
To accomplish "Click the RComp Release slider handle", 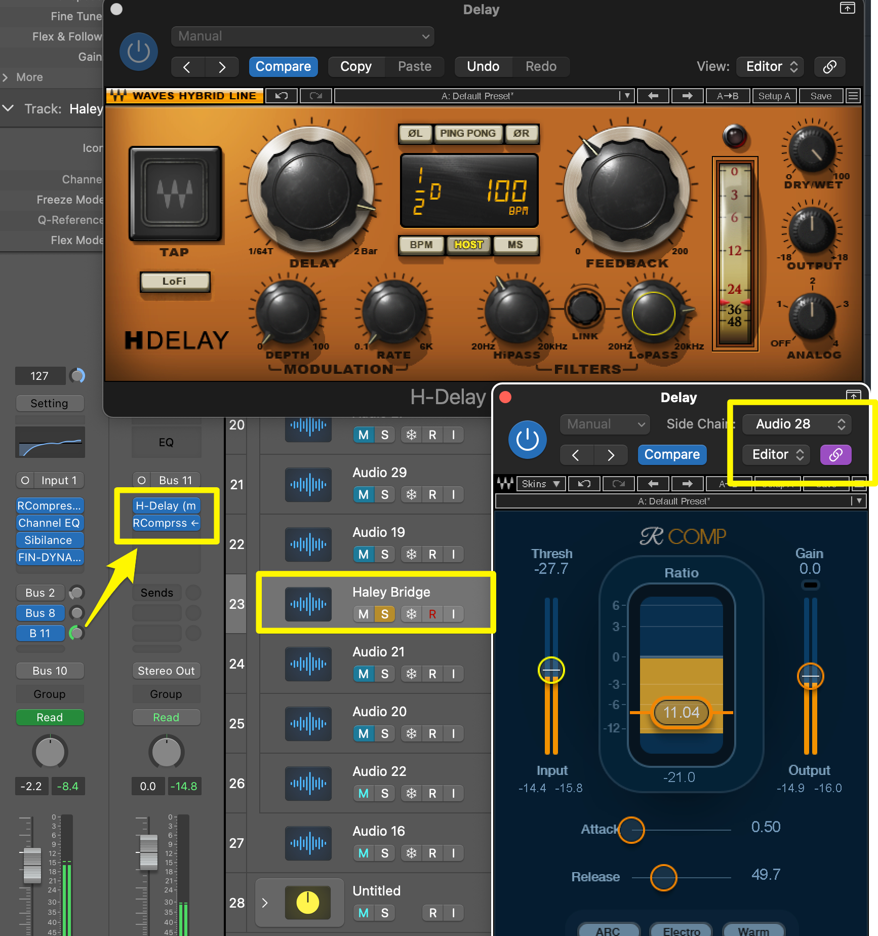I will (663, 878).
